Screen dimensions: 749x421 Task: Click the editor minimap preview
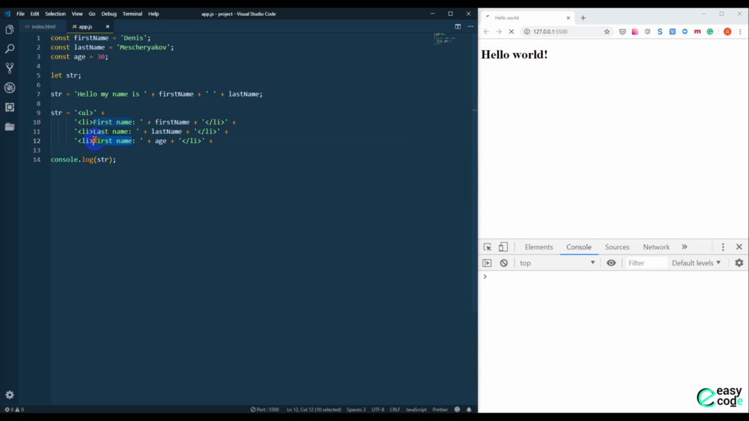(x=444, y=39)
